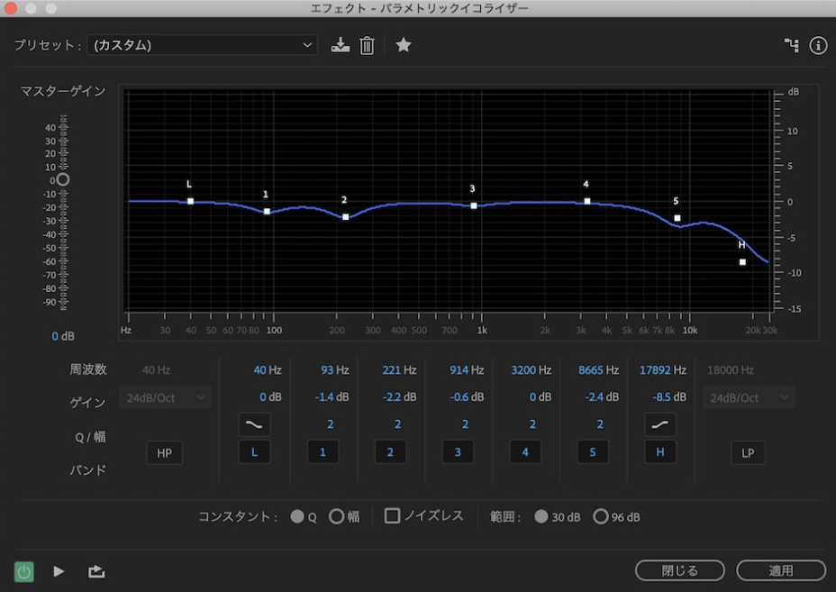The width and height of the screenshot is (836, 592).
Task: Open the preset dropdown (カスタム)
Action: pos(202,45)
